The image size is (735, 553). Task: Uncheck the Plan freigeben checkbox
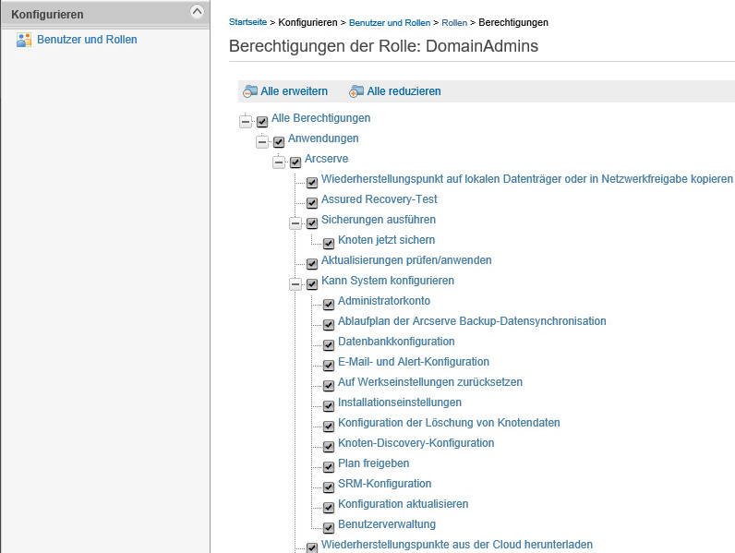coord(329,467)
